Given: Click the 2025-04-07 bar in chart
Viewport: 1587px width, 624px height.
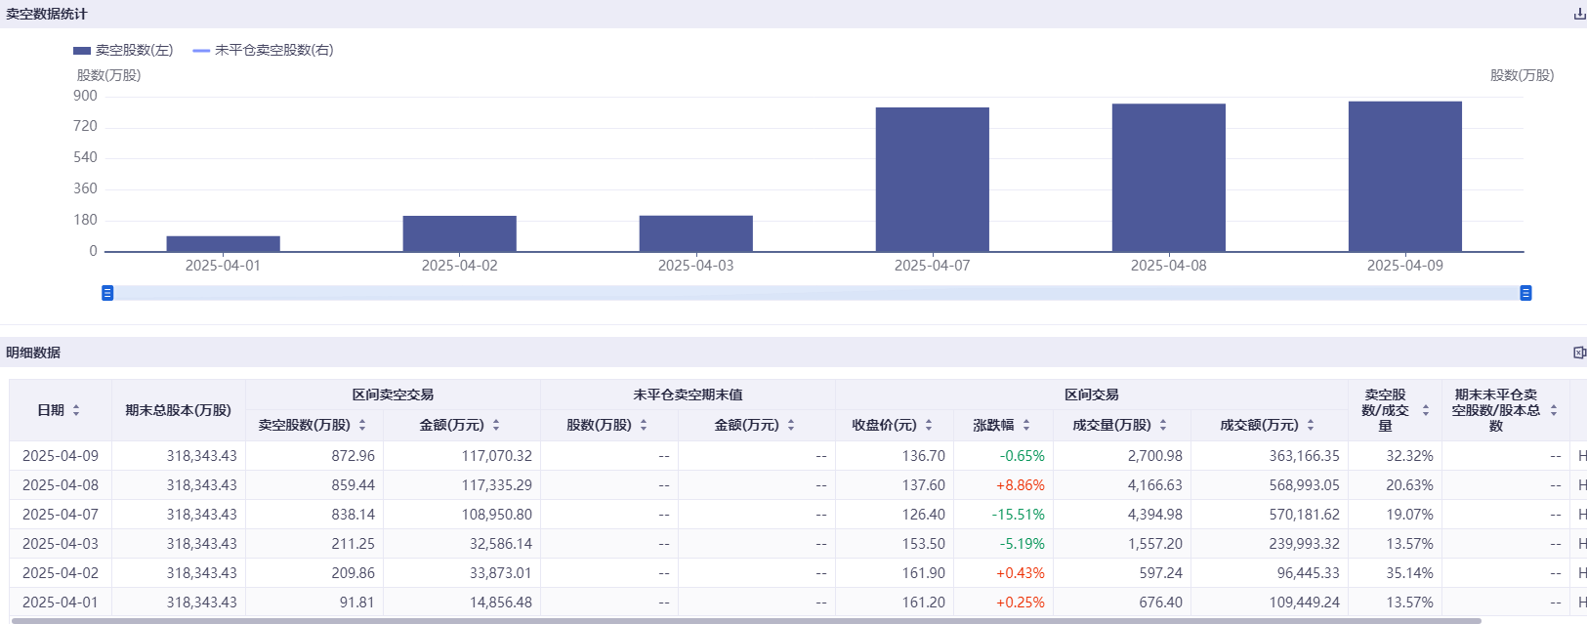Looking at the screenshot, I should pos(932,180).
